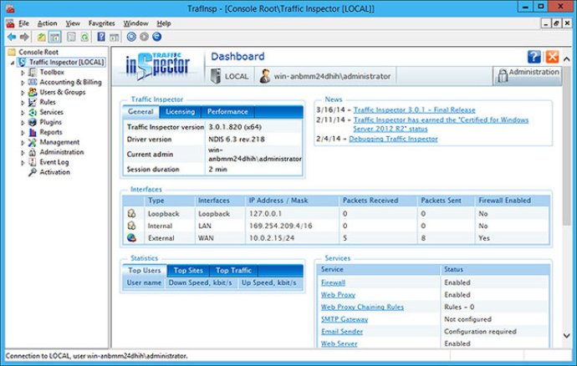The height and width of the screenshot is (366, 577).
Task: Expand the Rules tree node
Action: pyautogui.click(x=23, y=102)
